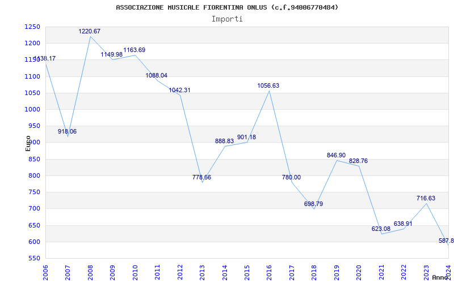Screen dimensions: 454x283
Task: Select the 2008 x-axis year label
Action: (90, 273)
